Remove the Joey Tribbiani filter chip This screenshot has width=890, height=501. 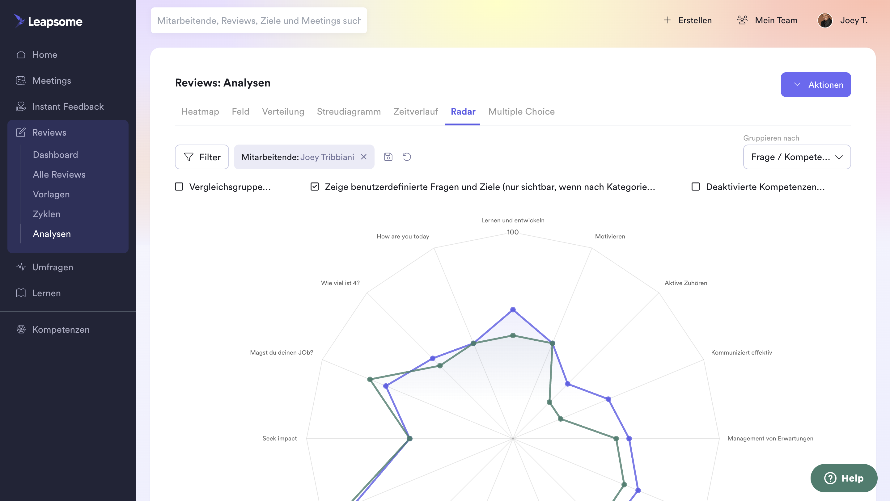tap(363, 157)
